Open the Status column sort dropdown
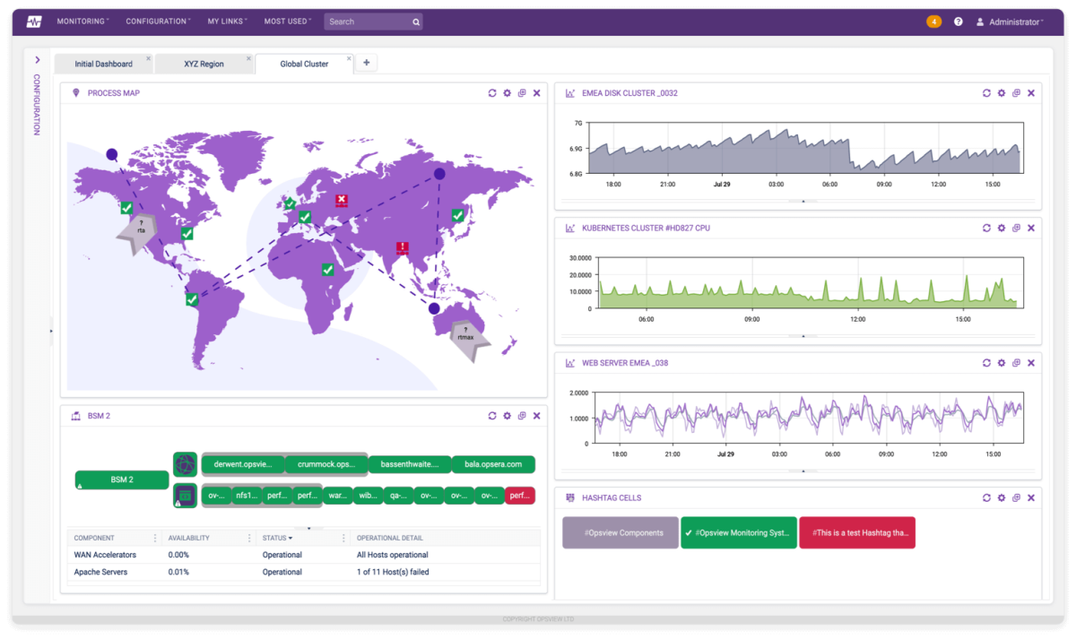Image resolution: width=1076 pixels, height=639 pixels. [x=289, y=538]
